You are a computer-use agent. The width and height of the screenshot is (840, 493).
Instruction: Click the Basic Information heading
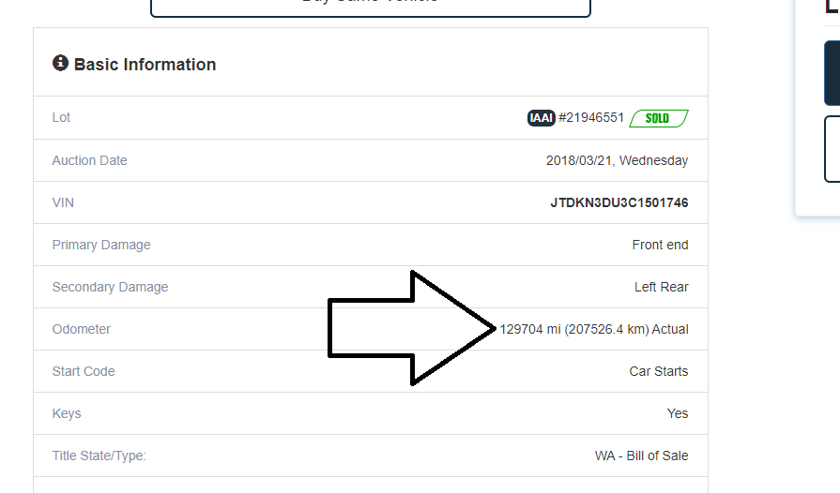[145, 65]
